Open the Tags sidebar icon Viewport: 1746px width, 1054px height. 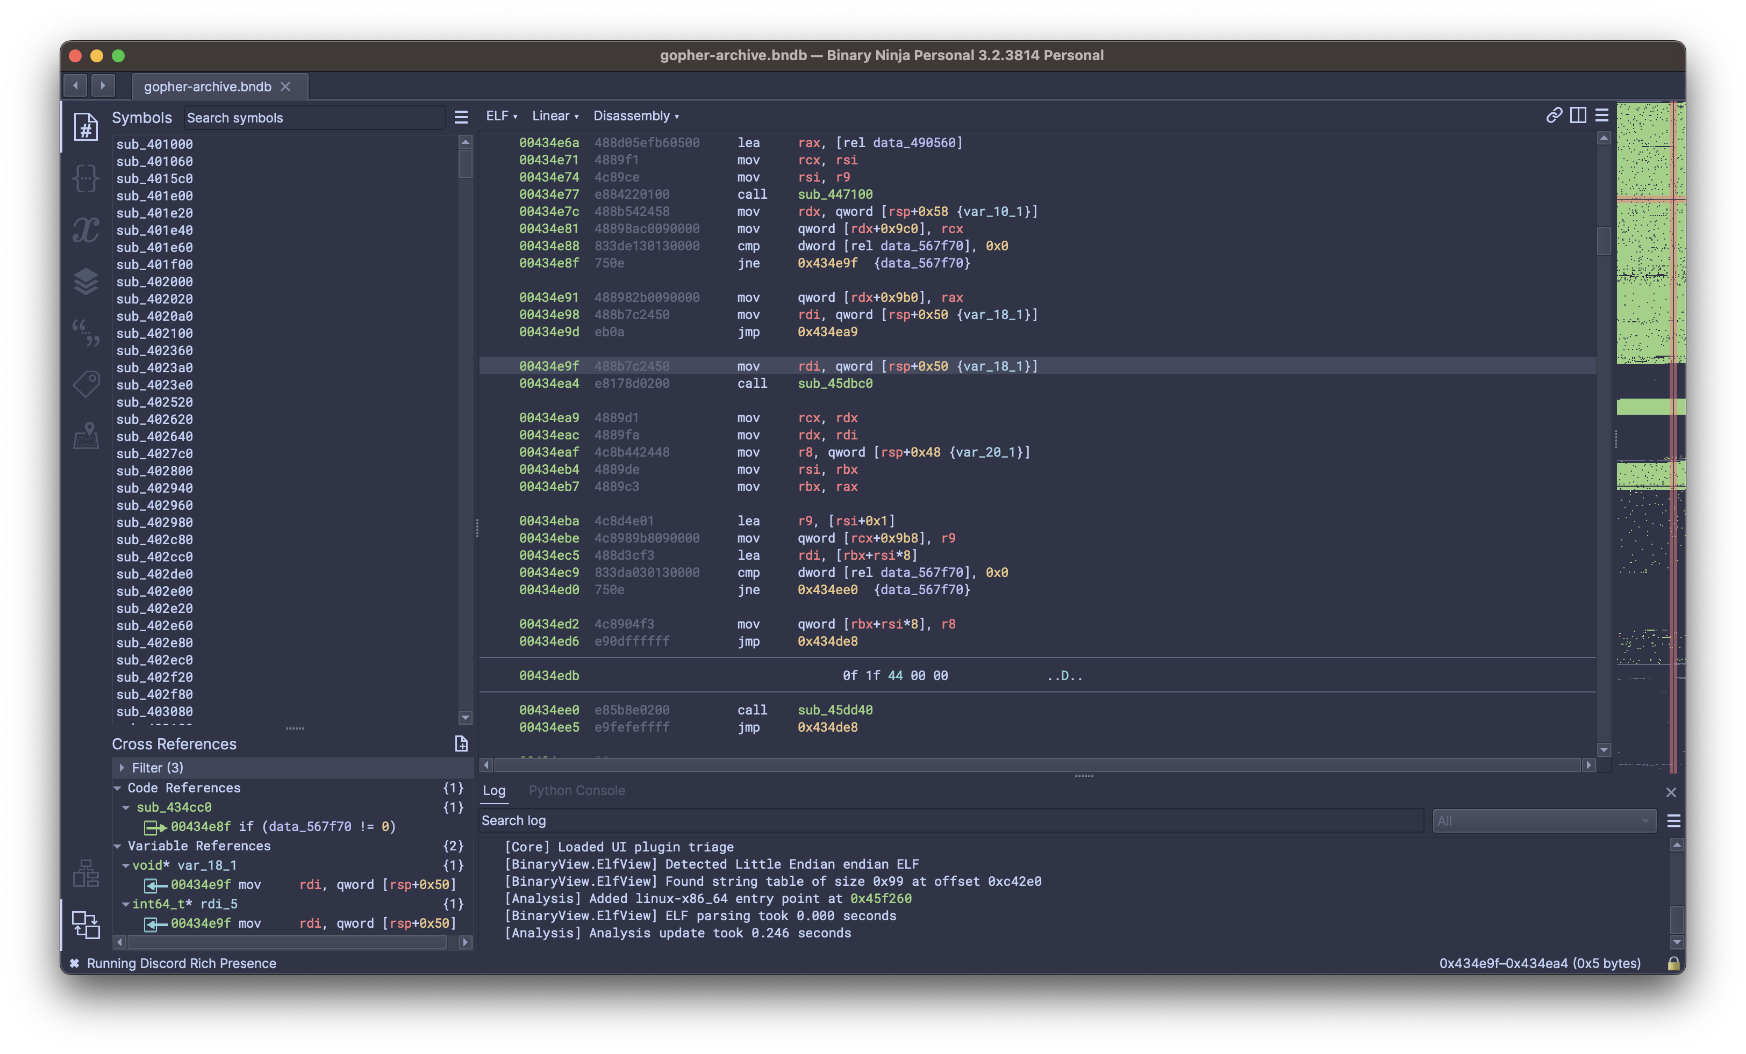86,384
